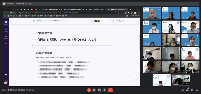The image size is (201, 94).
Task: Open the Meet activities icon
Action: pyautogui.click(x=197, y=90)
